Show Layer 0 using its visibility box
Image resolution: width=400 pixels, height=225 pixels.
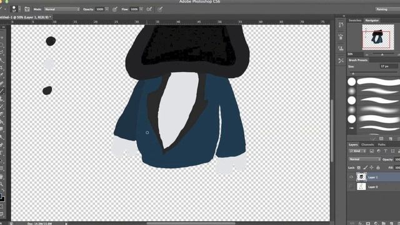(x=351, y=187)
